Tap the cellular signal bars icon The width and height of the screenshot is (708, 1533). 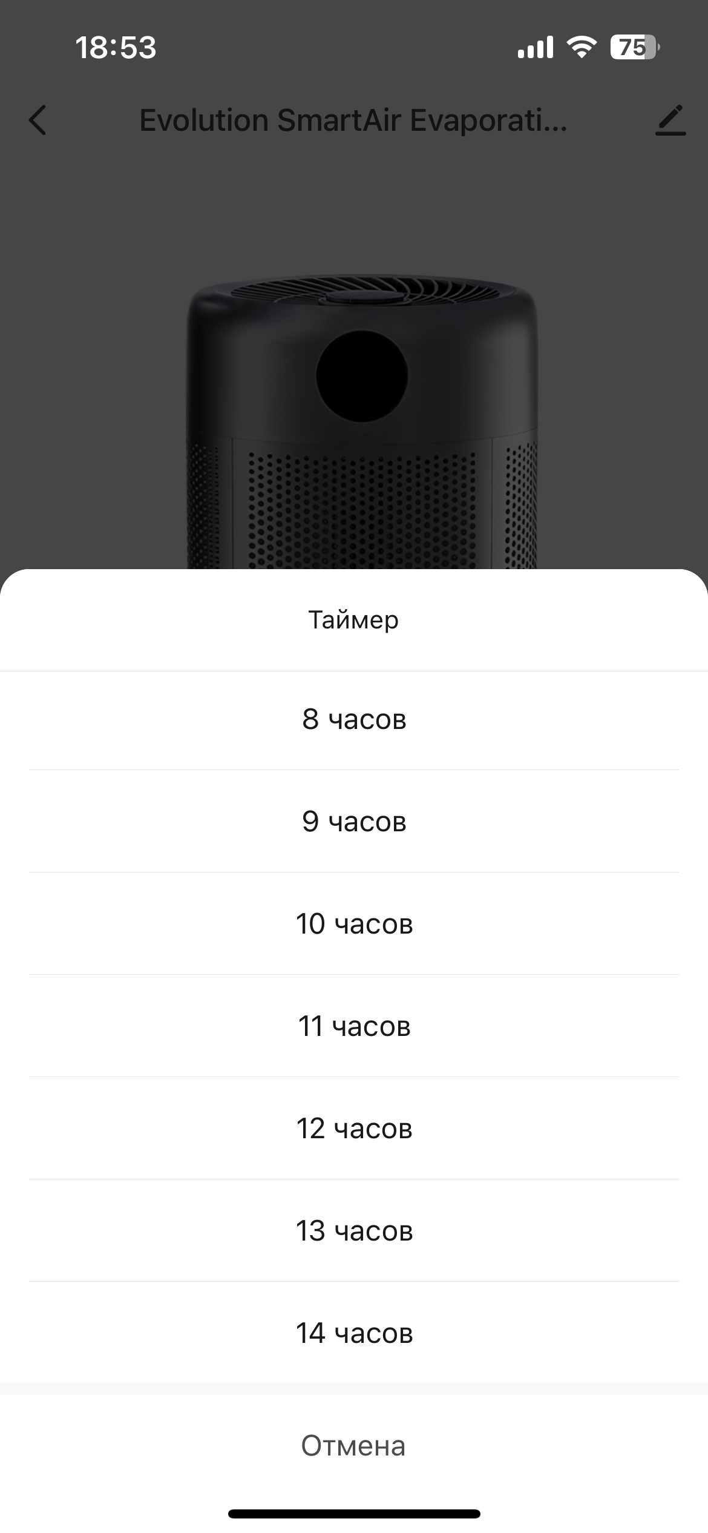click(x=536, y=47)
